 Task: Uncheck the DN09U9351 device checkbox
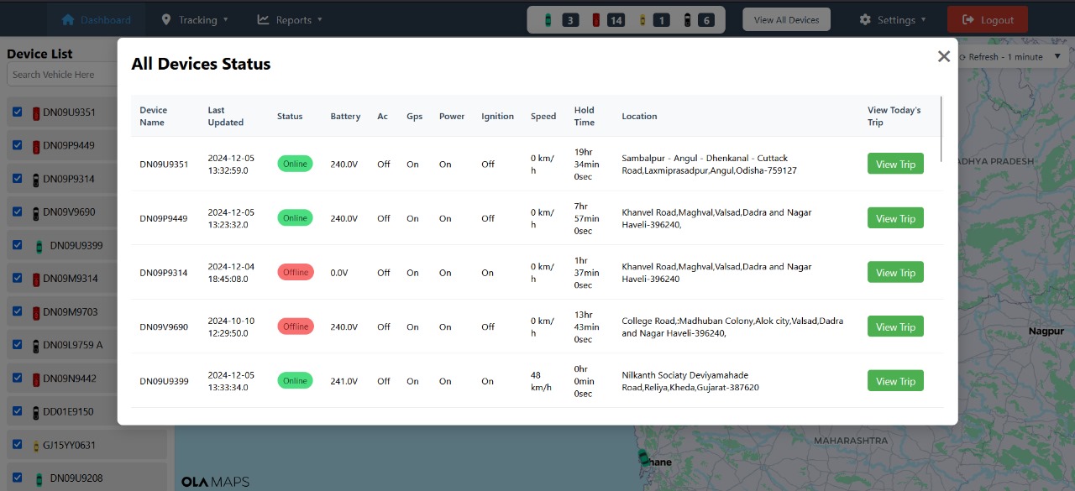[18, 112]
